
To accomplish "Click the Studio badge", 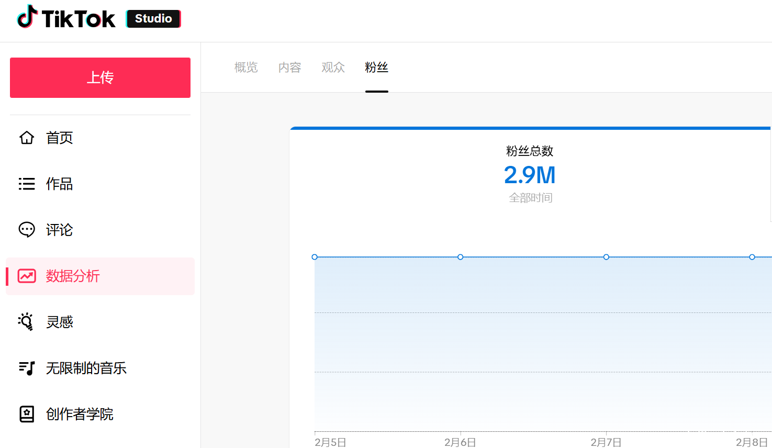I will click(x=153, y=19).
